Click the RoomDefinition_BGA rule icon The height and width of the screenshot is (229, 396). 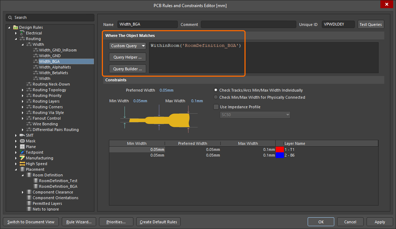tap(35, 186)
